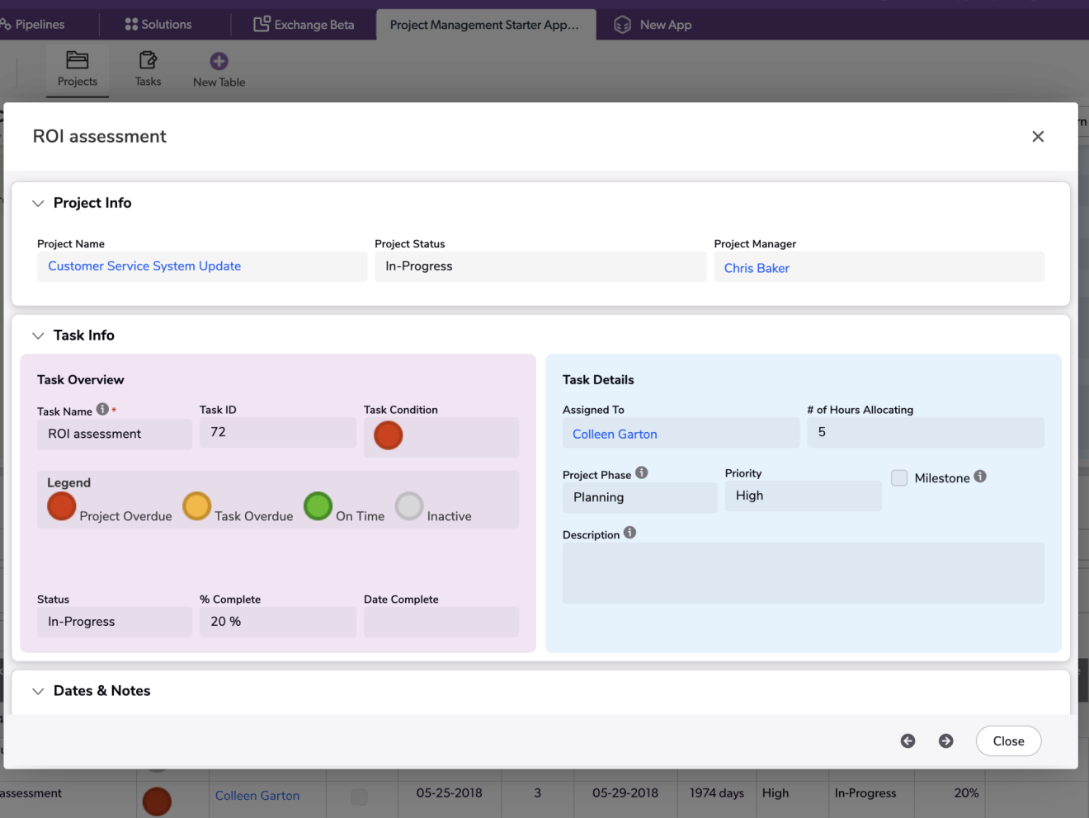The height and width of the screenshot is (818, 1089).
Task: Collapse the Project Info section
Action: pyautogui.click(x=38, y=204)
